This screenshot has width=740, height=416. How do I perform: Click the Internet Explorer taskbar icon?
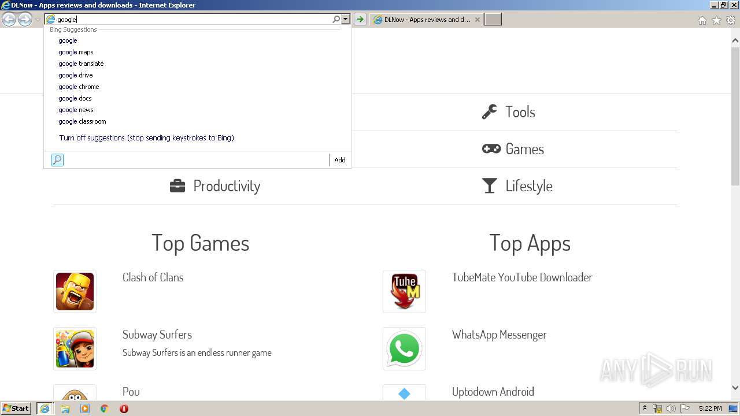click(x=45, y=408)
